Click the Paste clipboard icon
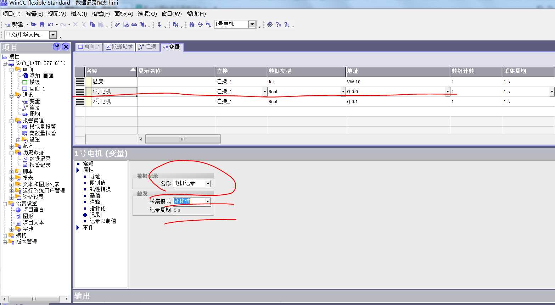Viewport: 555px width, 305px height. point(101,24)
